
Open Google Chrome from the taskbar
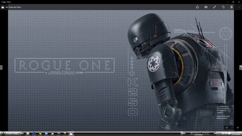pos(40,133)
